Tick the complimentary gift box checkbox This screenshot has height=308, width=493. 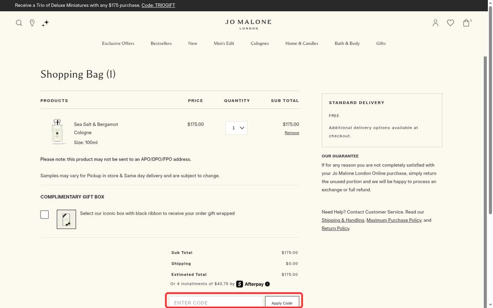(45, 215)
